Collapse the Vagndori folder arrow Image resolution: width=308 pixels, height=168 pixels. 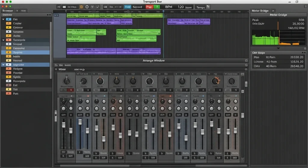(3, 65)
